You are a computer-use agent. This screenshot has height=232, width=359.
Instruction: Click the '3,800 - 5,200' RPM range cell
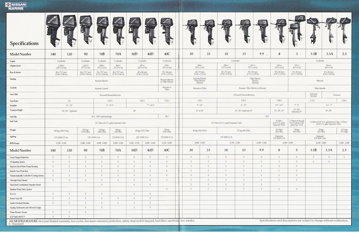[x=344, y=143]
